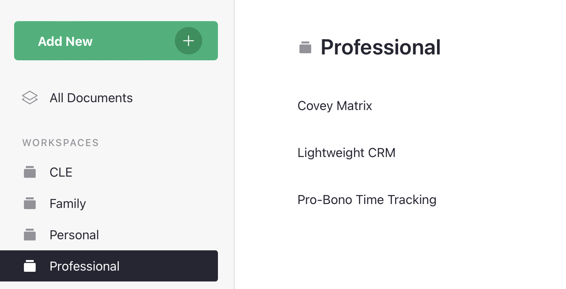
Task: Click the Add New label text
Action: 65,41
